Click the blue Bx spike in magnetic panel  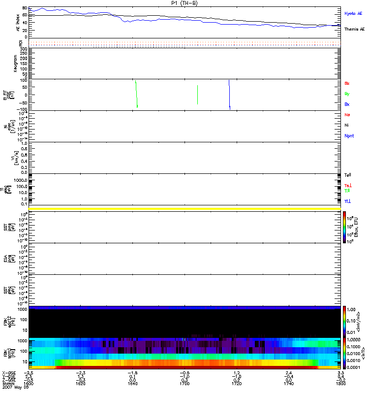[x=229, y=95]
